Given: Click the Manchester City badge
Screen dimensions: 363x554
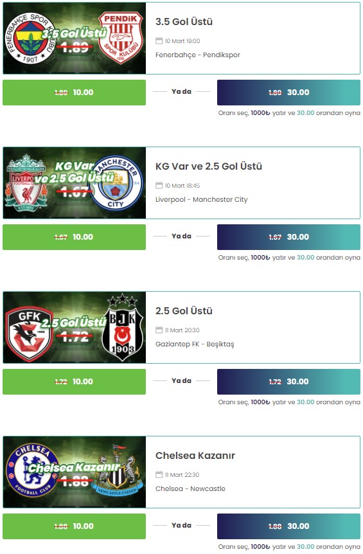Looking at the screenshot, I should 116,183.
